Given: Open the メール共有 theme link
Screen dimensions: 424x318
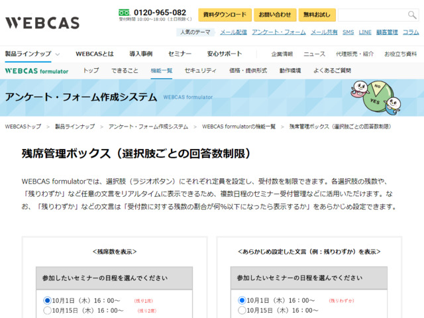Looking at the screenshot, I should click(324, 32).
